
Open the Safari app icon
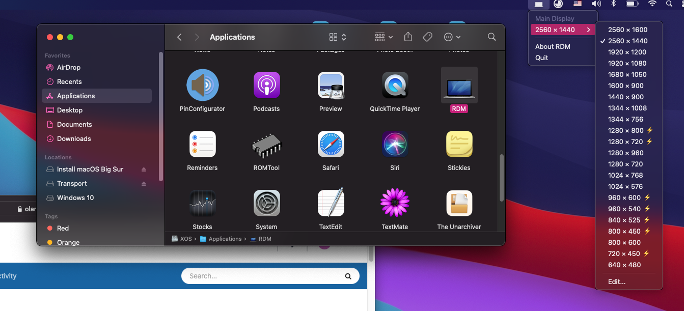pyautogui.click(x=331, y=145)
